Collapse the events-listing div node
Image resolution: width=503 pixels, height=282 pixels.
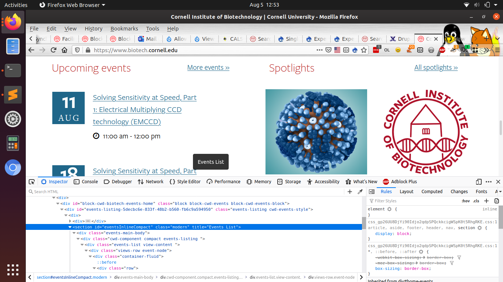[62, 209]
